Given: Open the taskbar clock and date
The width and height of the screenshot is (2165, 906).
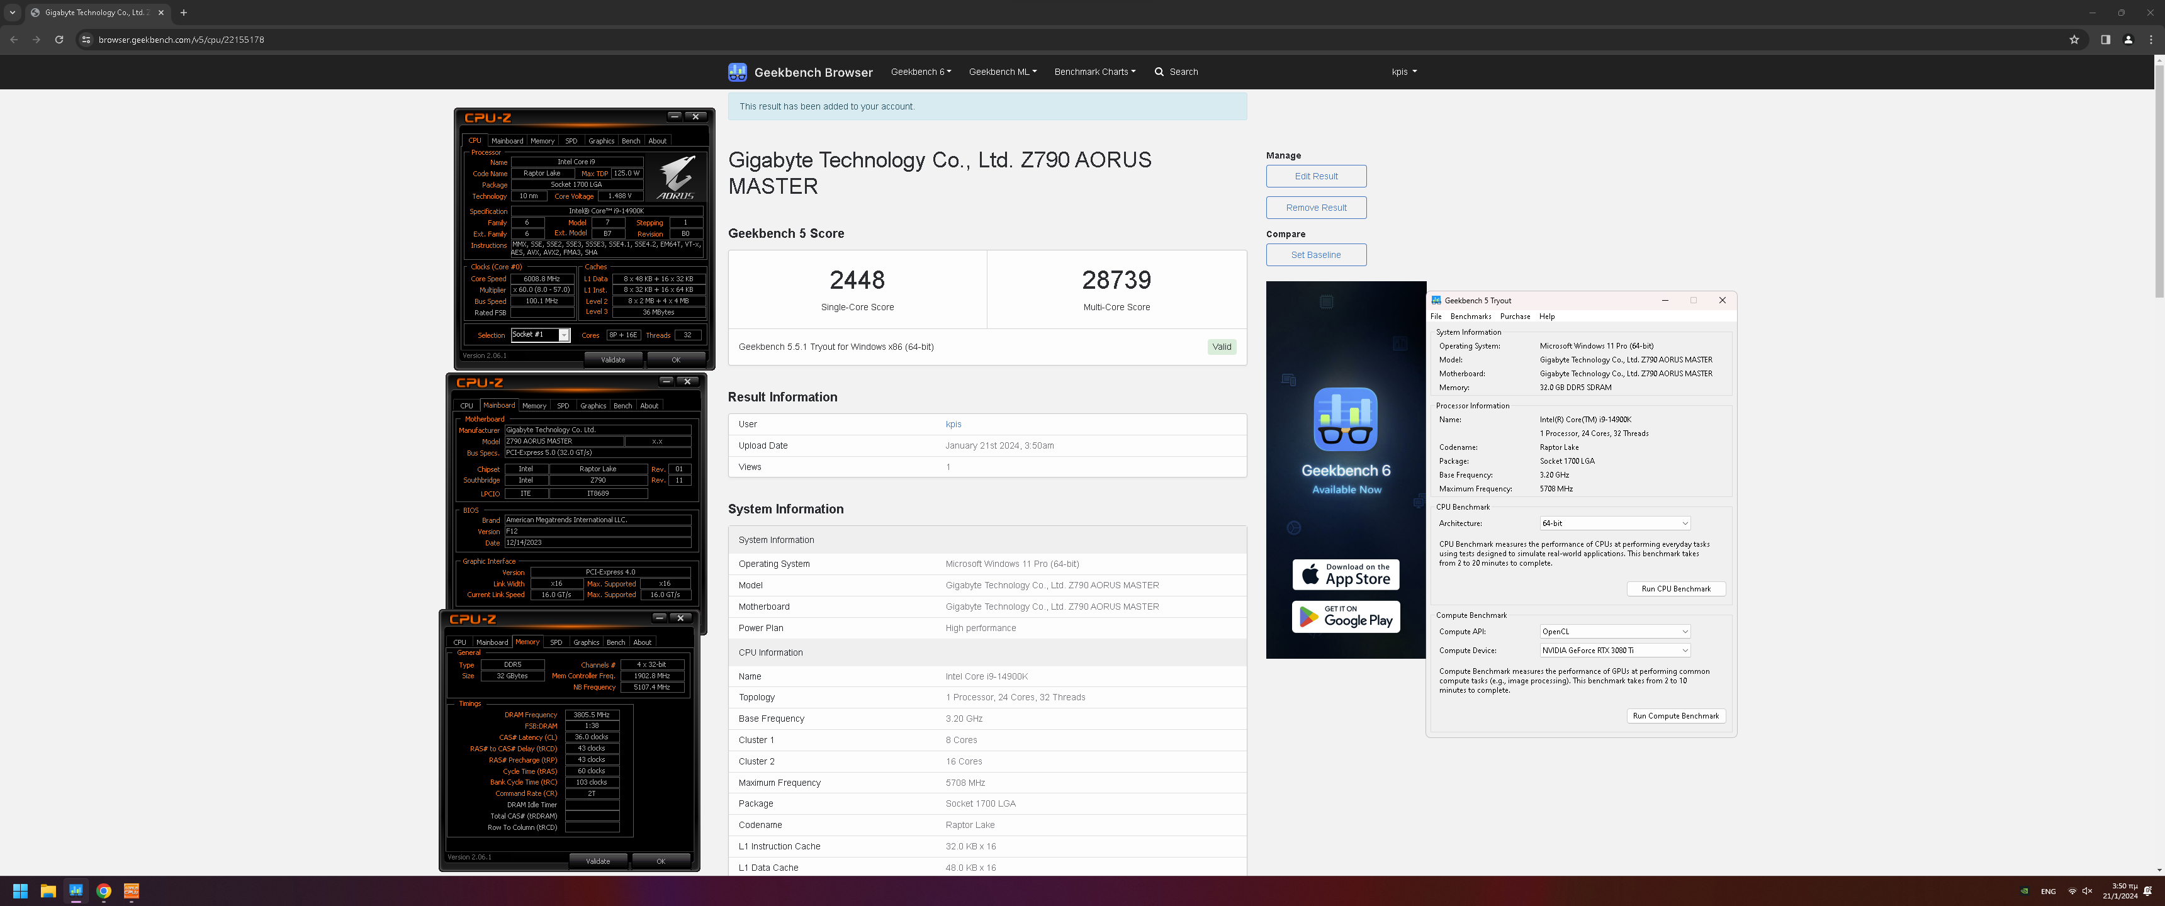Looking at the screenshot, I should 2120,892.
